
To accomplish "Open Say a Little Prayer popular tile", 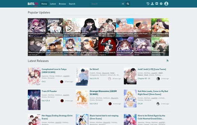I will coord(142,28).
